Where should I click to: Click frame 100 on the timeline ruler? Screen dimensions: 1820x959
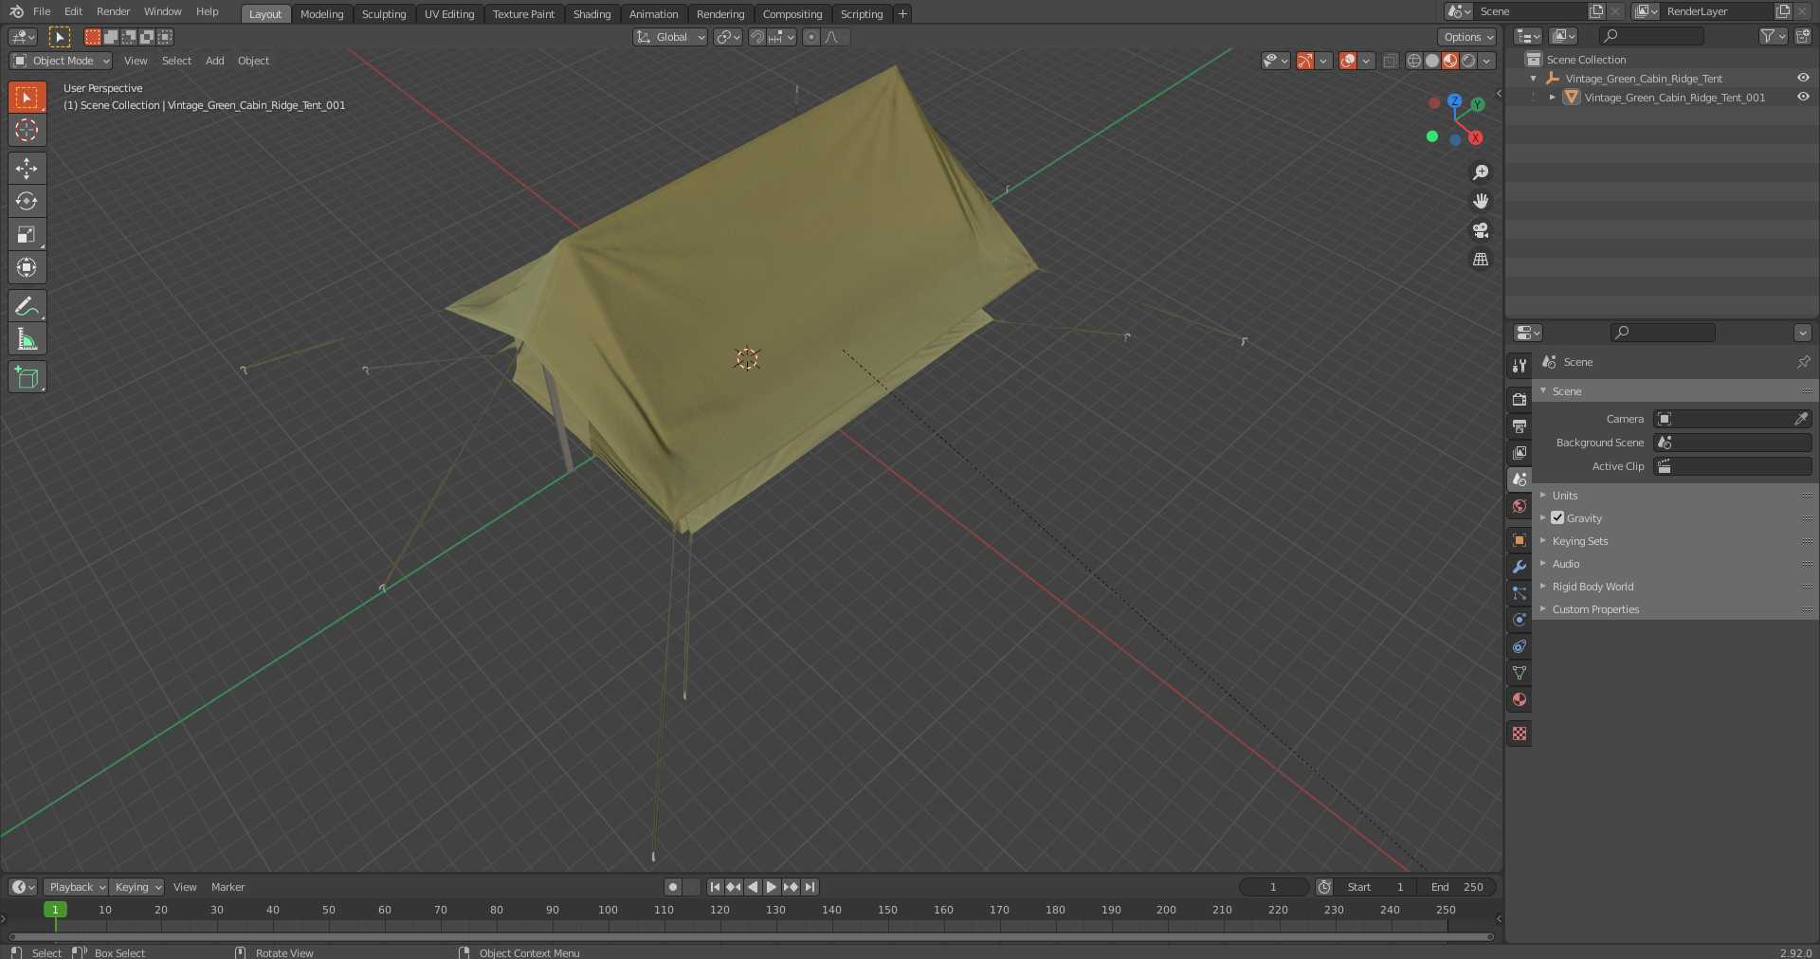click(608, 910)
